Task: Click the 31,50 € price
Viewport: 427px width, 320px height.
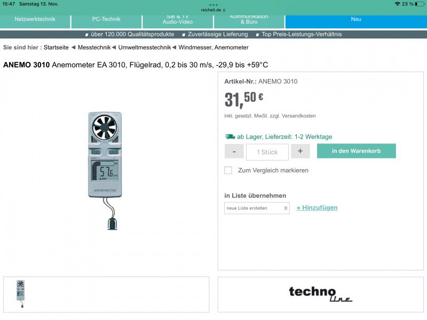Action: 244,100
